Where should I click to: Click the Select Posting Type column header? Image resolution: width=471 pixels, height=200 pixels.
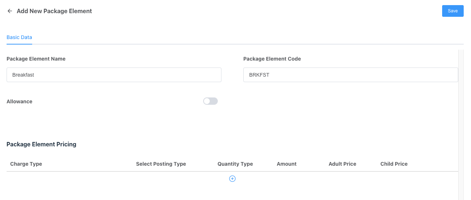click(x=161, y=164)
